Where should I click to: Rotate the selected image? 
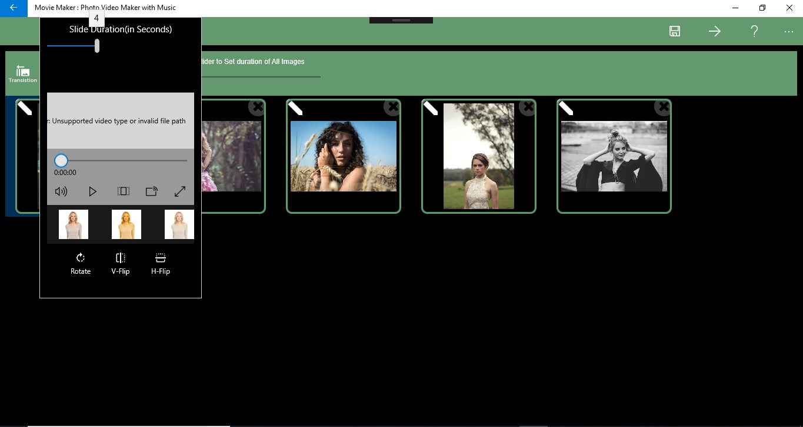81,264
